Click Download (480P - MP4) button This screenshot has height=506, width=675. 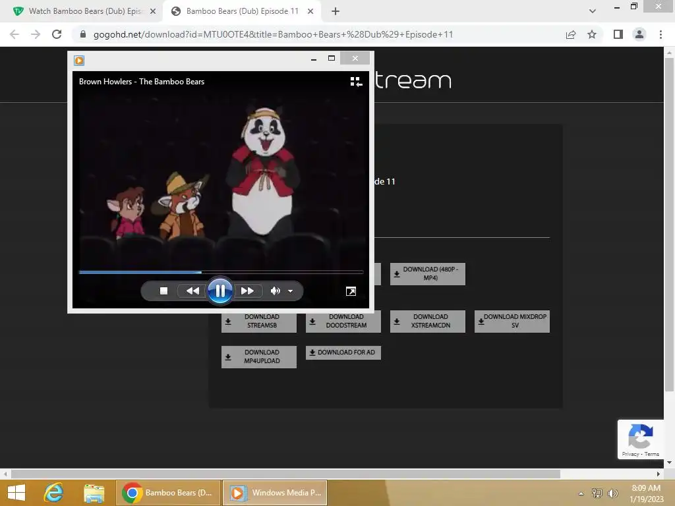427,273
